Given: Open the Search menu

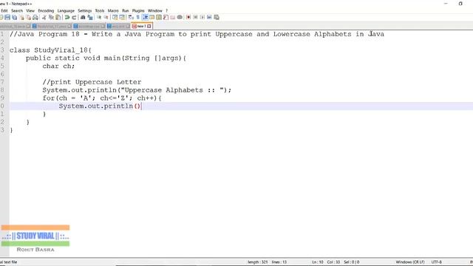Looking at the screenshot, I should [x=17, y=10].
